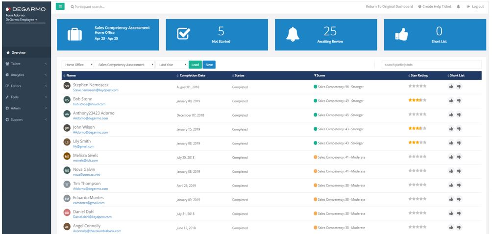492x234 pixels.
Task: Expand the Admin sidebar menu
Action: [x=26, y=108]
